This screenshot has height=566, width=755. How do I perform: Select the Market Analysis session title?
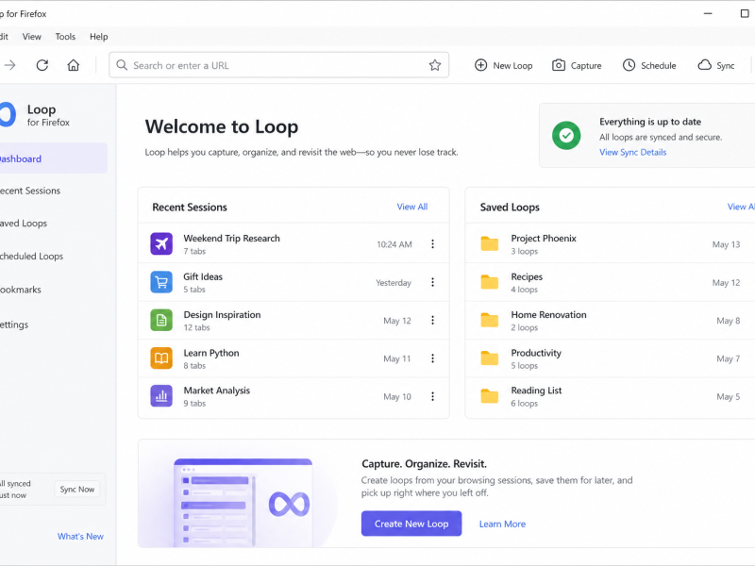(x=217, y=391)
